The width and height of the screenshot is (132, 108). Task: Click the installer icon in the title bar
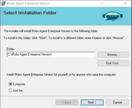tap(3, 3)
